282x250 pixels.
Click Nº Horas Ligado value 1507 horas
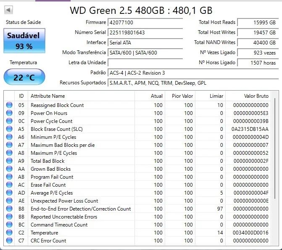coord(258,62)
